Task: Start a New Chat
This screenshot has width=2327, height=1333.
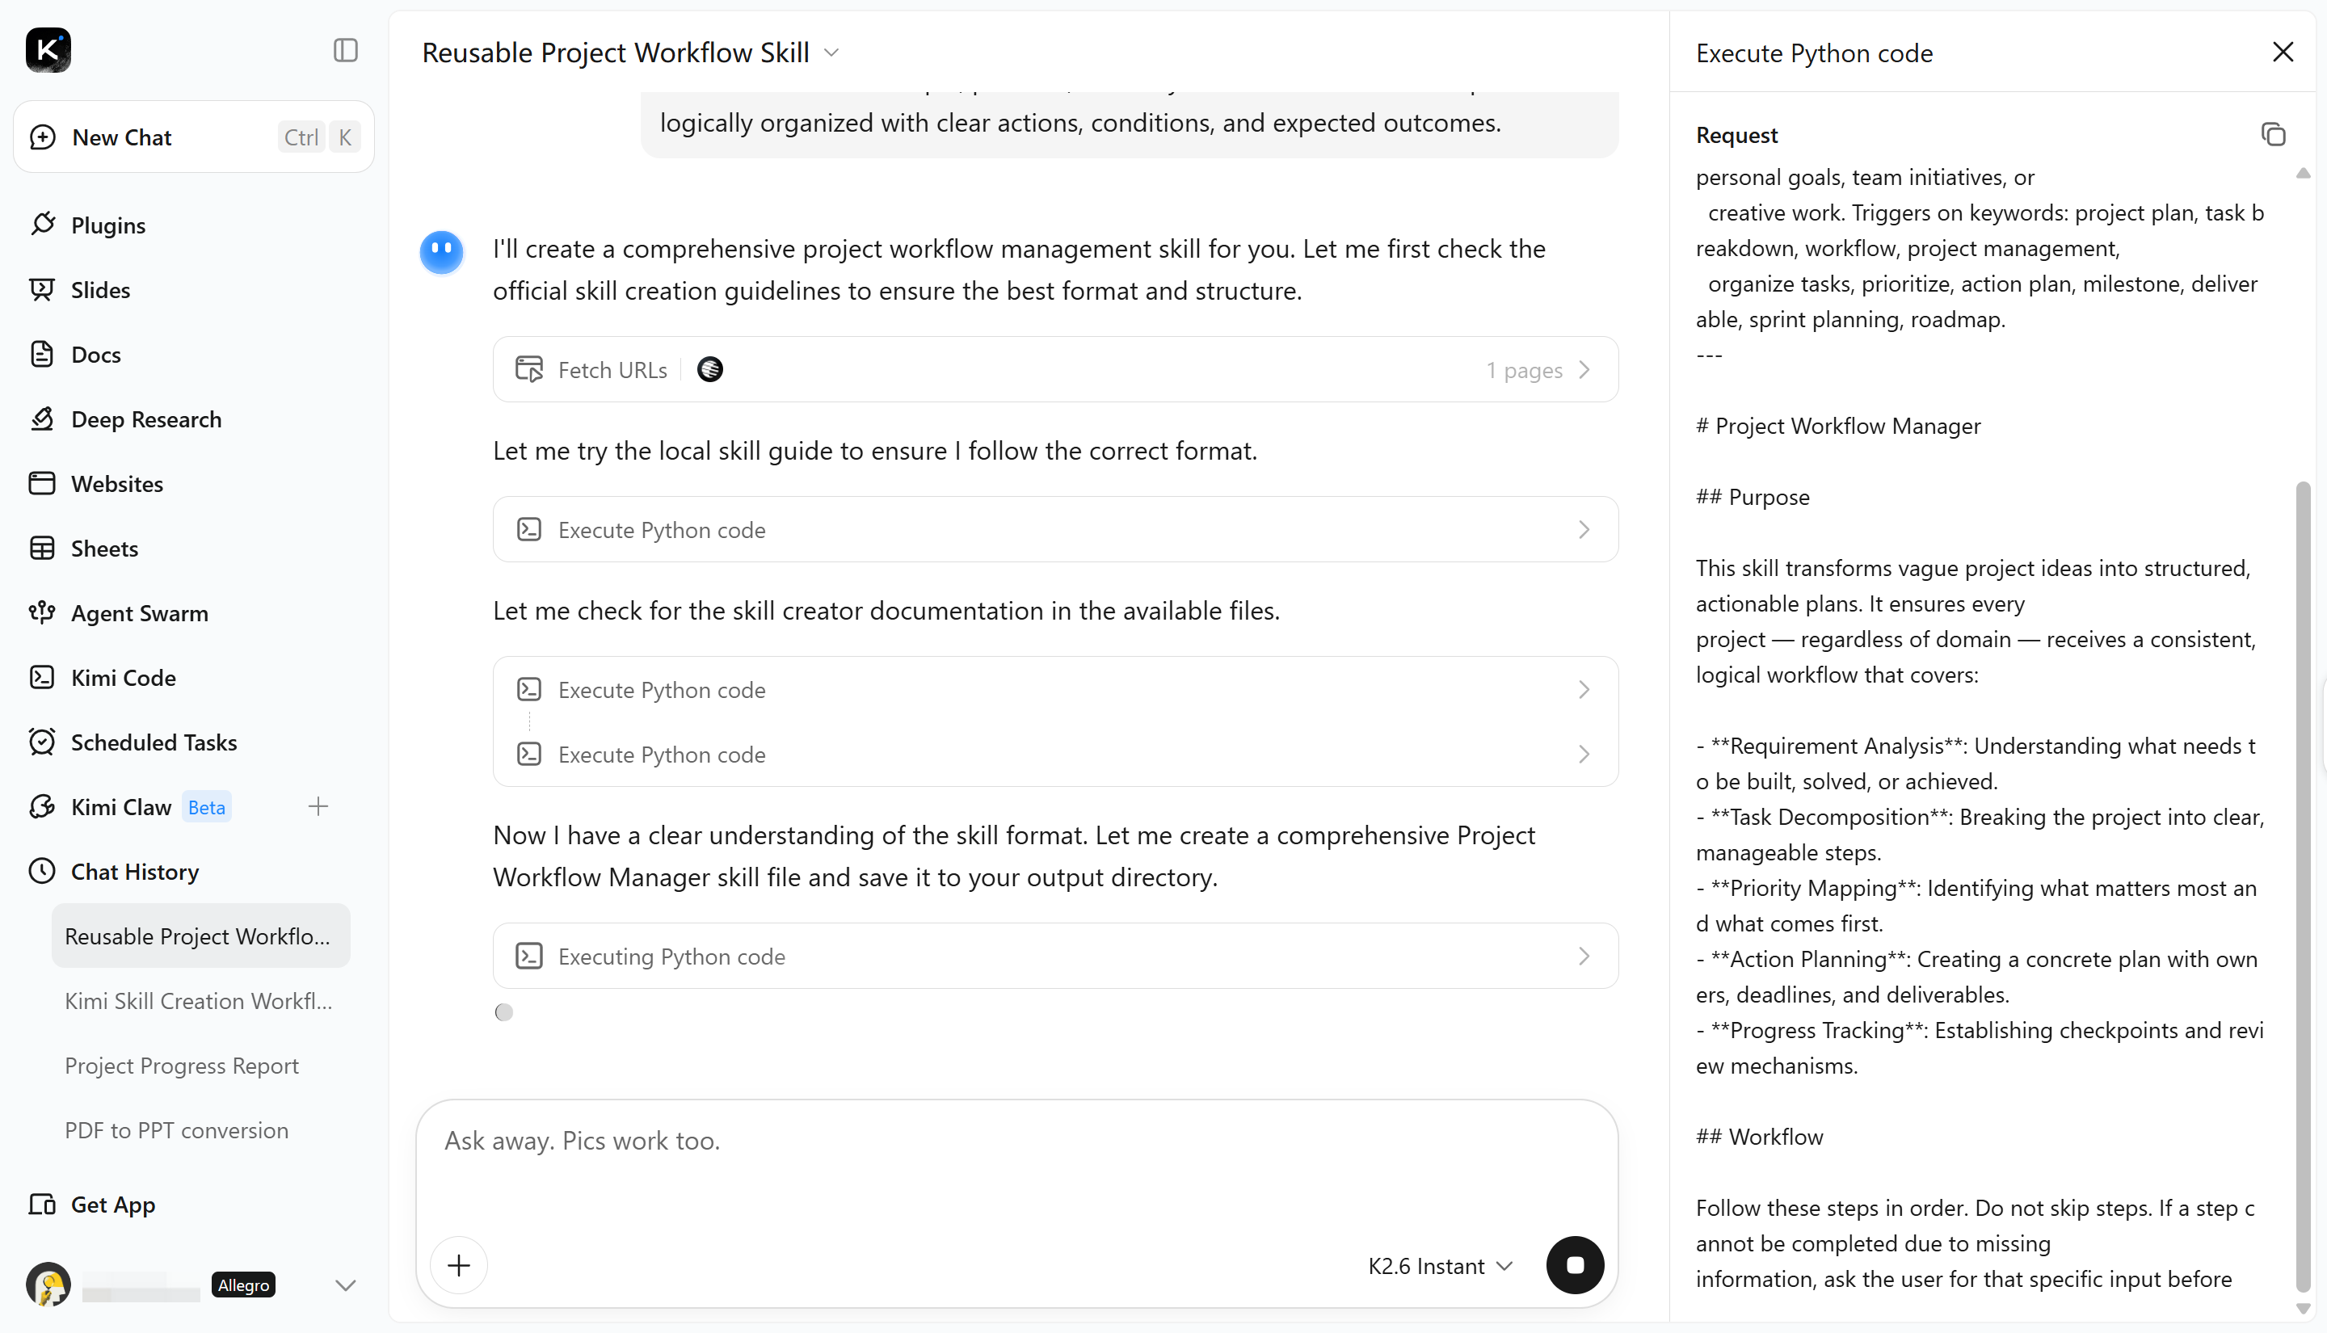Action: [193, 137]
